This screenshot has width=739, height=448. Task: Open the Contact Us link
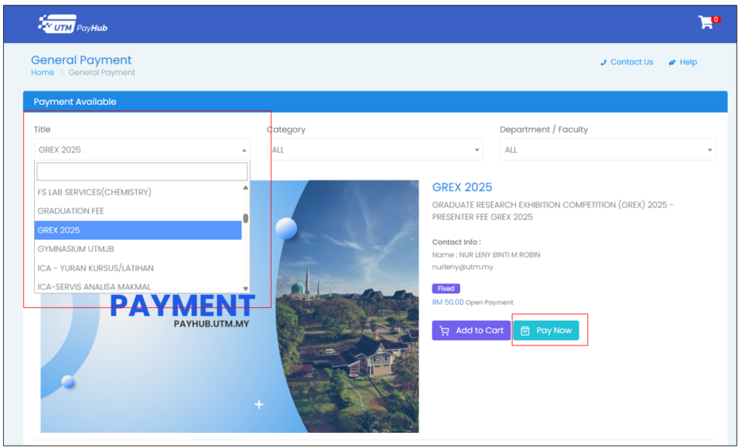[630, 62]
